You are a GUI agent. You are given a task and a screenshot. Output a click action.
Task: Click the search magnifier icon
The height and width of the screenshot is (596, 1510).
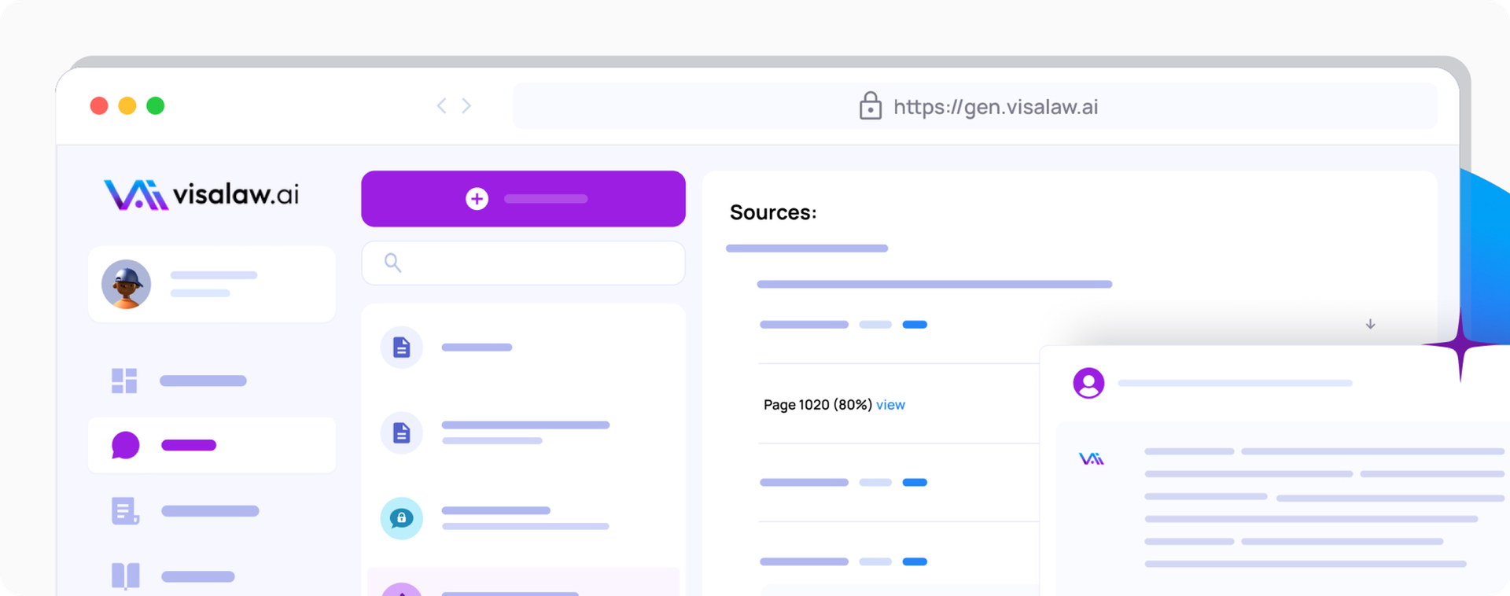pyautogui.click(x=392, y=263)
